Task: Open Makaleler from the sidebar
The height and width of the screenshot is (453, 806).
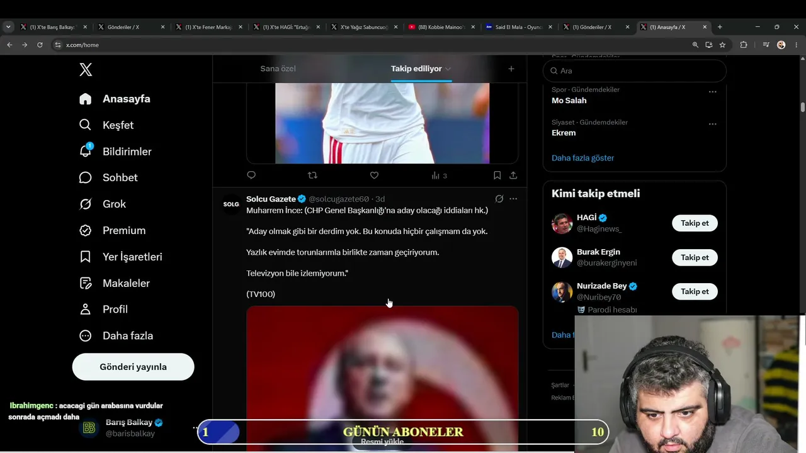Action: tap(114, 283)
